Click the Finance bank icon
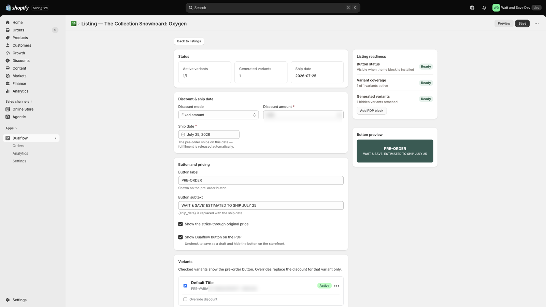 (8, 84)
